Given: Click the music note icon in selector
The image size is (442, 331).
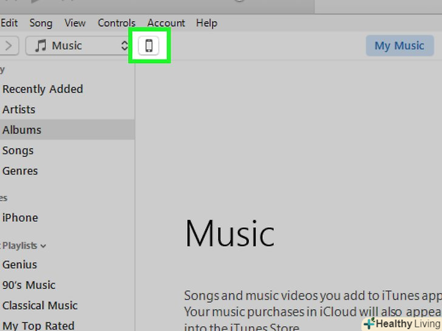Looking at the screenshot, I should [x=41, y=45].
